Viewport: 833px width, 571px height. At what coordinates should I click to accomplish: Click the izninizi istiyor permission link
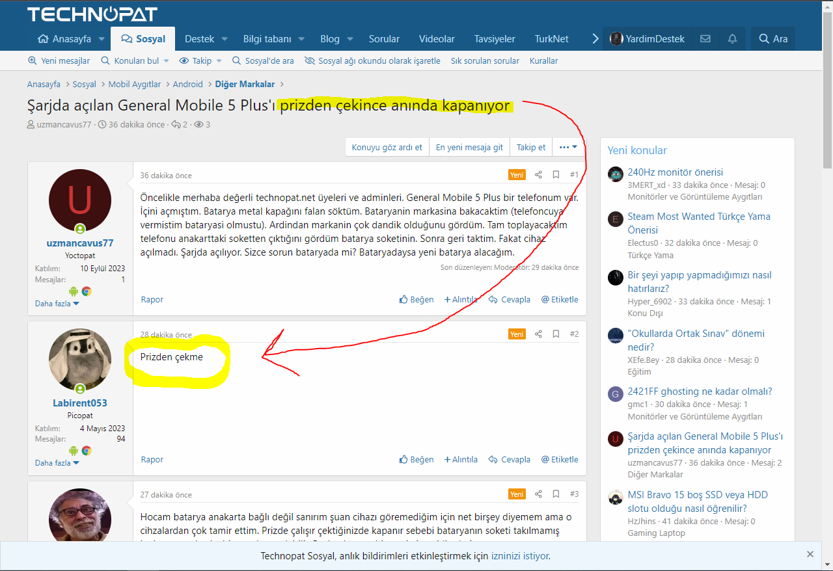(521, 556)
